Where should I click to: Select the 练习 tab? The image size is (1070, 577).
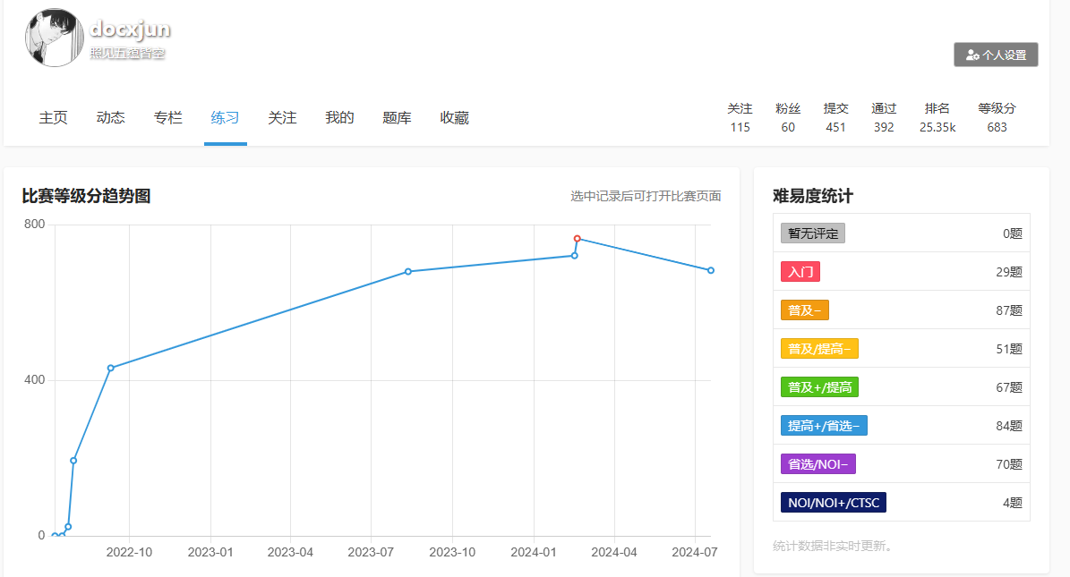click(x=225, y=118)
